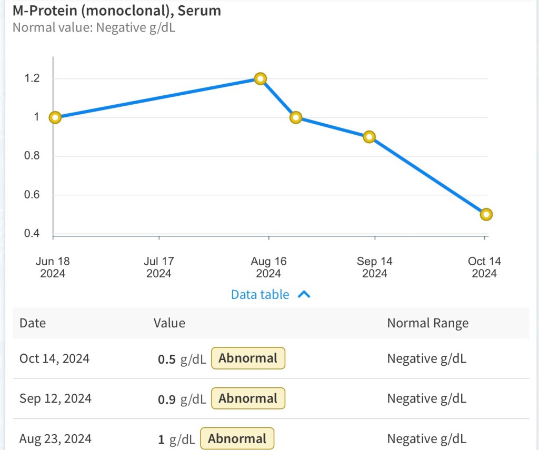Click Abnormal badge for Sep 12, 2024
This screenshot has width=539, height=450.
coord(248,398)
